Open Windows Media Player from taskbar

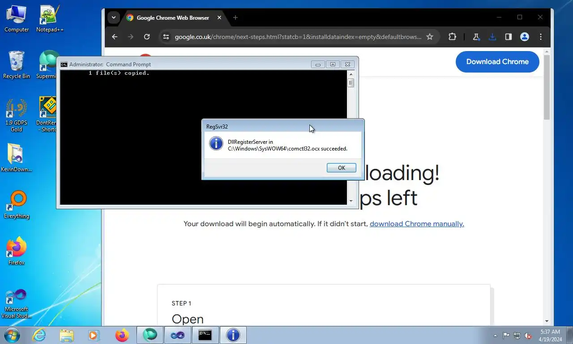pyautogui.click(x=94, y=335)
